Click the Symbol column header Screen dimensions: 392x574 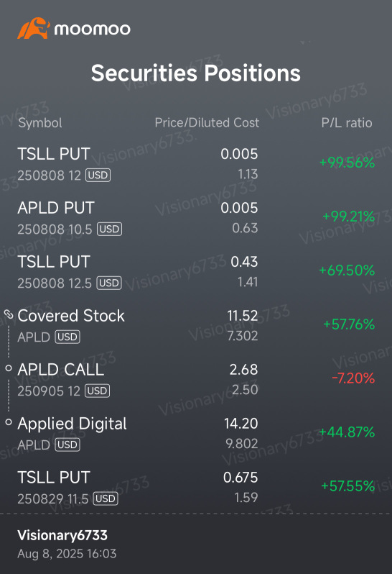pyautogui.click(x=40, y=122)
